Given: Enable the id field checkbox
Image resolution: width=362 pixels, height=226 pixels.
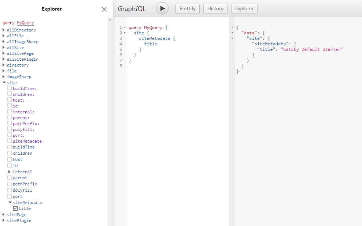Looking at the screenshot, I should 9,165.
